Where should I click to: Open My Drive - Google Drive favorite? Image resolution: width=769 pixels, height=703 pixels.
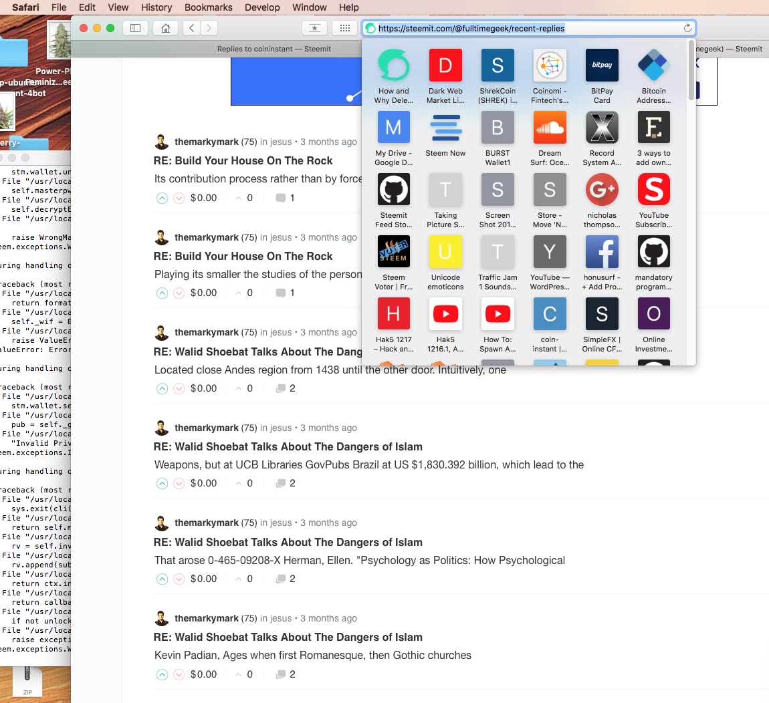tap(393, 138)
